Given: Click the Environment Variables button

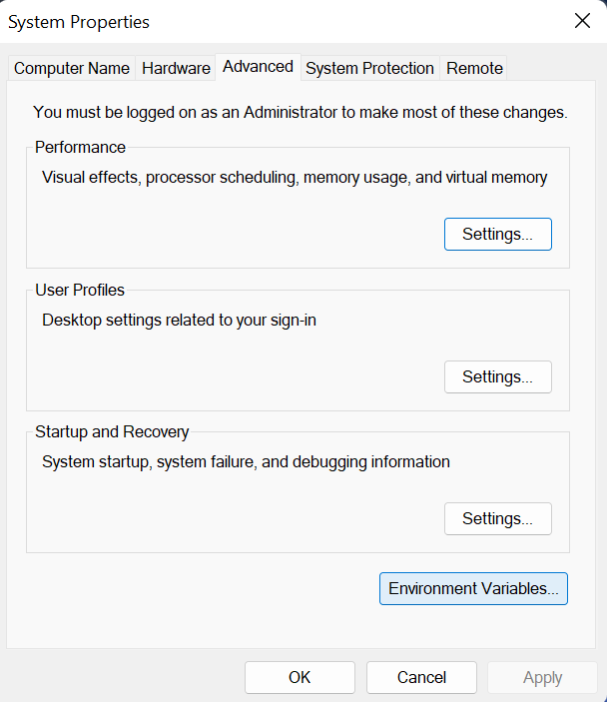Looking at the screenshot, I should click(x=473, y=588).
